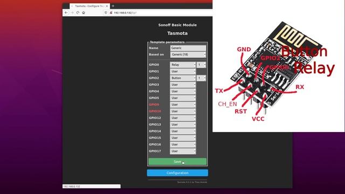This screenshot has width=345, height=194.
Task: Open the GPIO14 function dropdown
Action: 183,131
